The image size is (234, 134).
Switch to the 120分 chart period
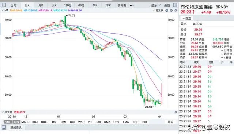point(68,5)
